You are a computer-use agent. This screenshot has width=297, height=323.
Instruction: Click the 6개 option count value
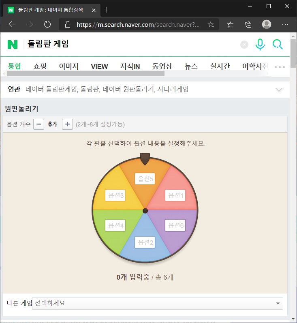pyautogui.click(x=53, y=124)
